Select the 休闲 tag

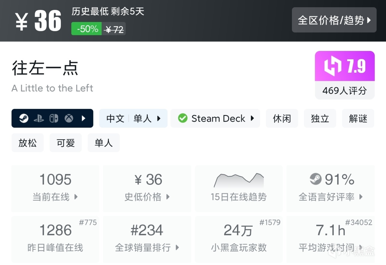pos(282,118)
